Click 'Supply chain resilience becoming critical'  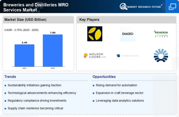pos(35,108)
